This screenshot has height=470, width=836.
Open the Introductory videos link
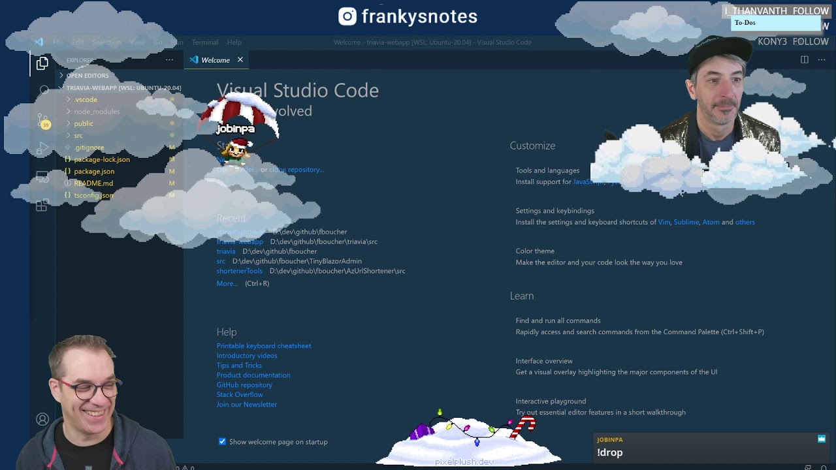(247, 356)
